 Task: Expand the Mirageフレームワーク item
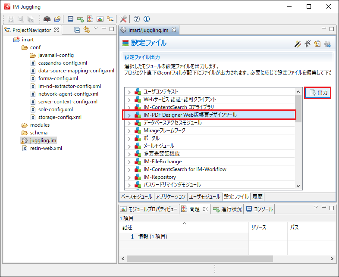pos(129,131)
